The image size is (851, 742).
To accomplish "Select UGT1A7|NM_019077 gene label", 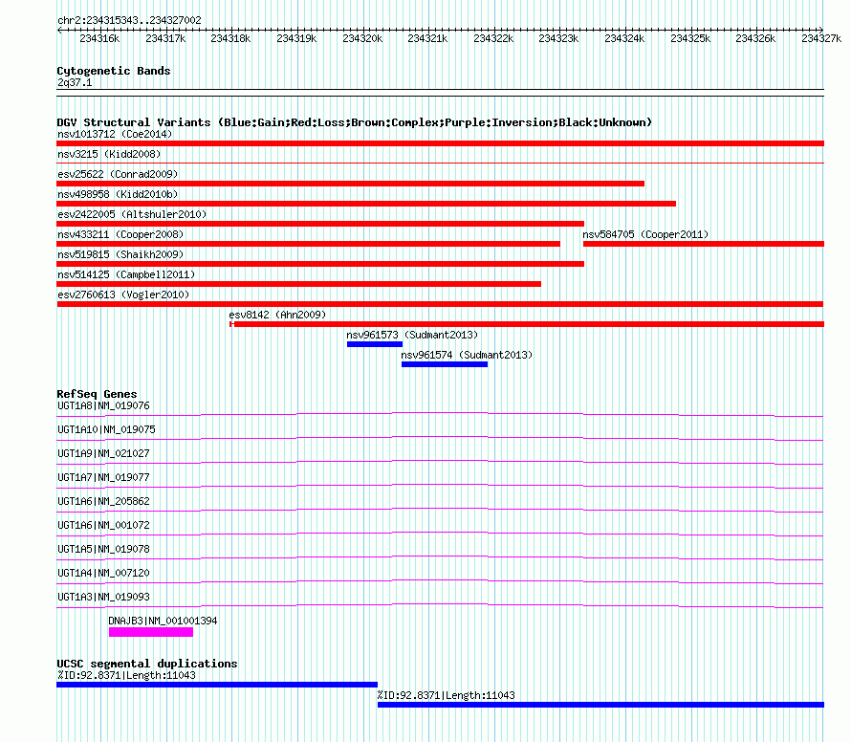I will coord(103,478).
